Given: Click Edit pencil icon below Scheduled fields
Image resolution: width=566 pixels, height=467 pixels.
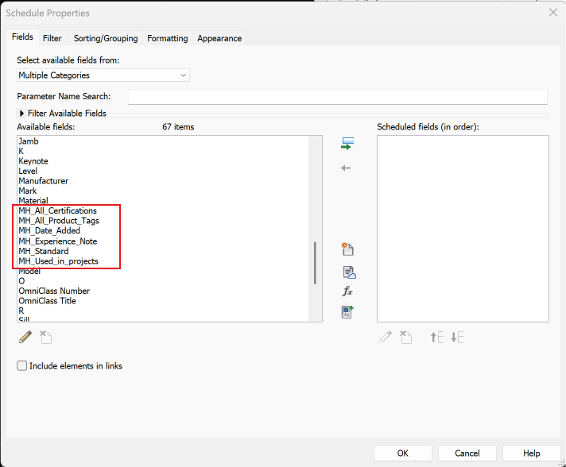Looking at the screenshot, I should click(x=386, y=338).
